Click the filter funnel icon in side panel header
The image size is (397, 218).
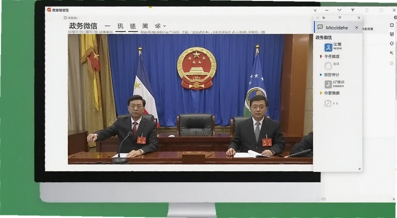[340, 18]
